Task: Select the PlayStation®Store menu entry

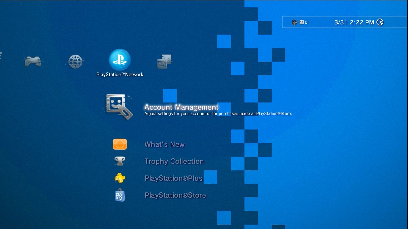Action: click(x=175, y=195)
